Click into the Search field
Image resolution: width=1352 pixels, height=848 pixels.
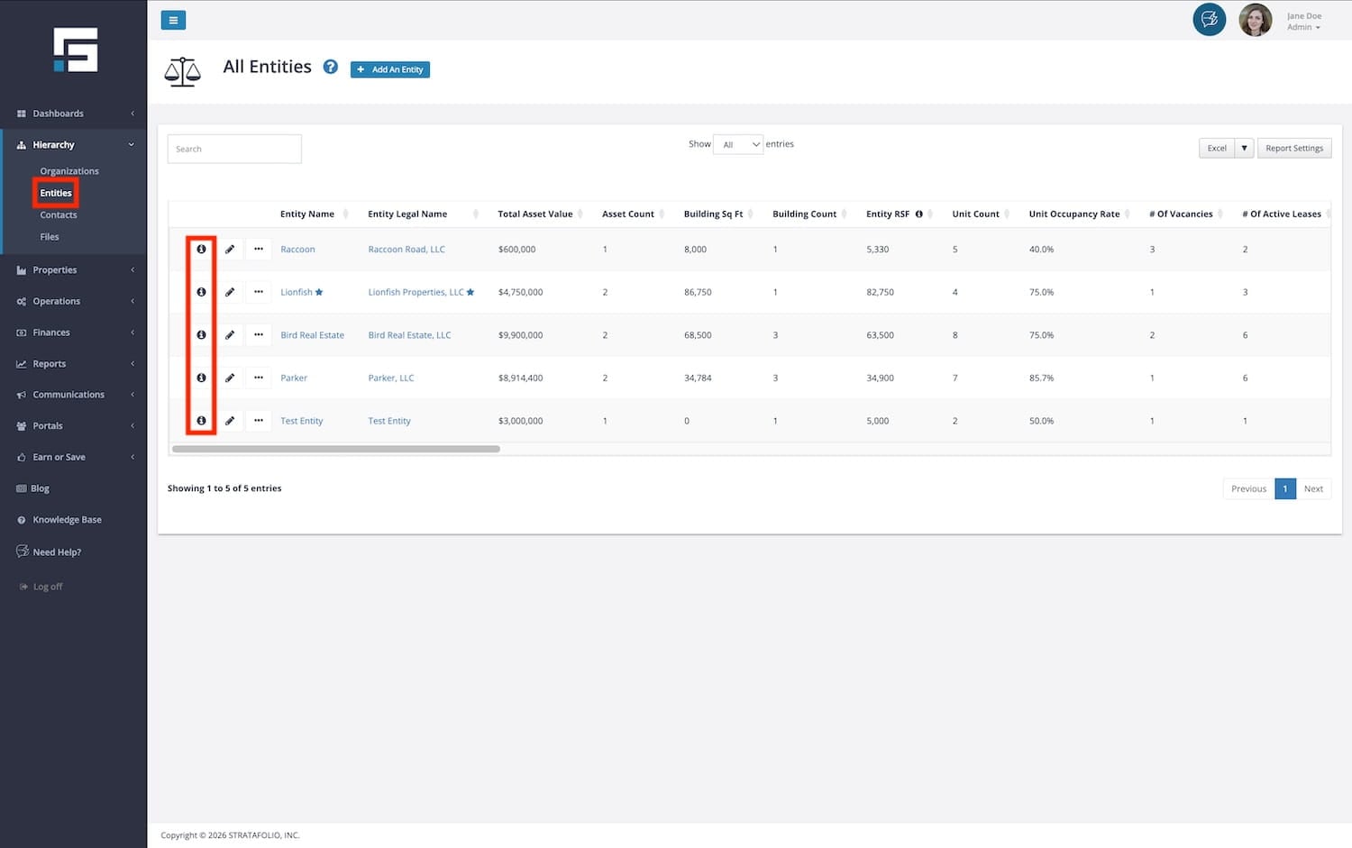pyautogui.click(x=234, y=149)
